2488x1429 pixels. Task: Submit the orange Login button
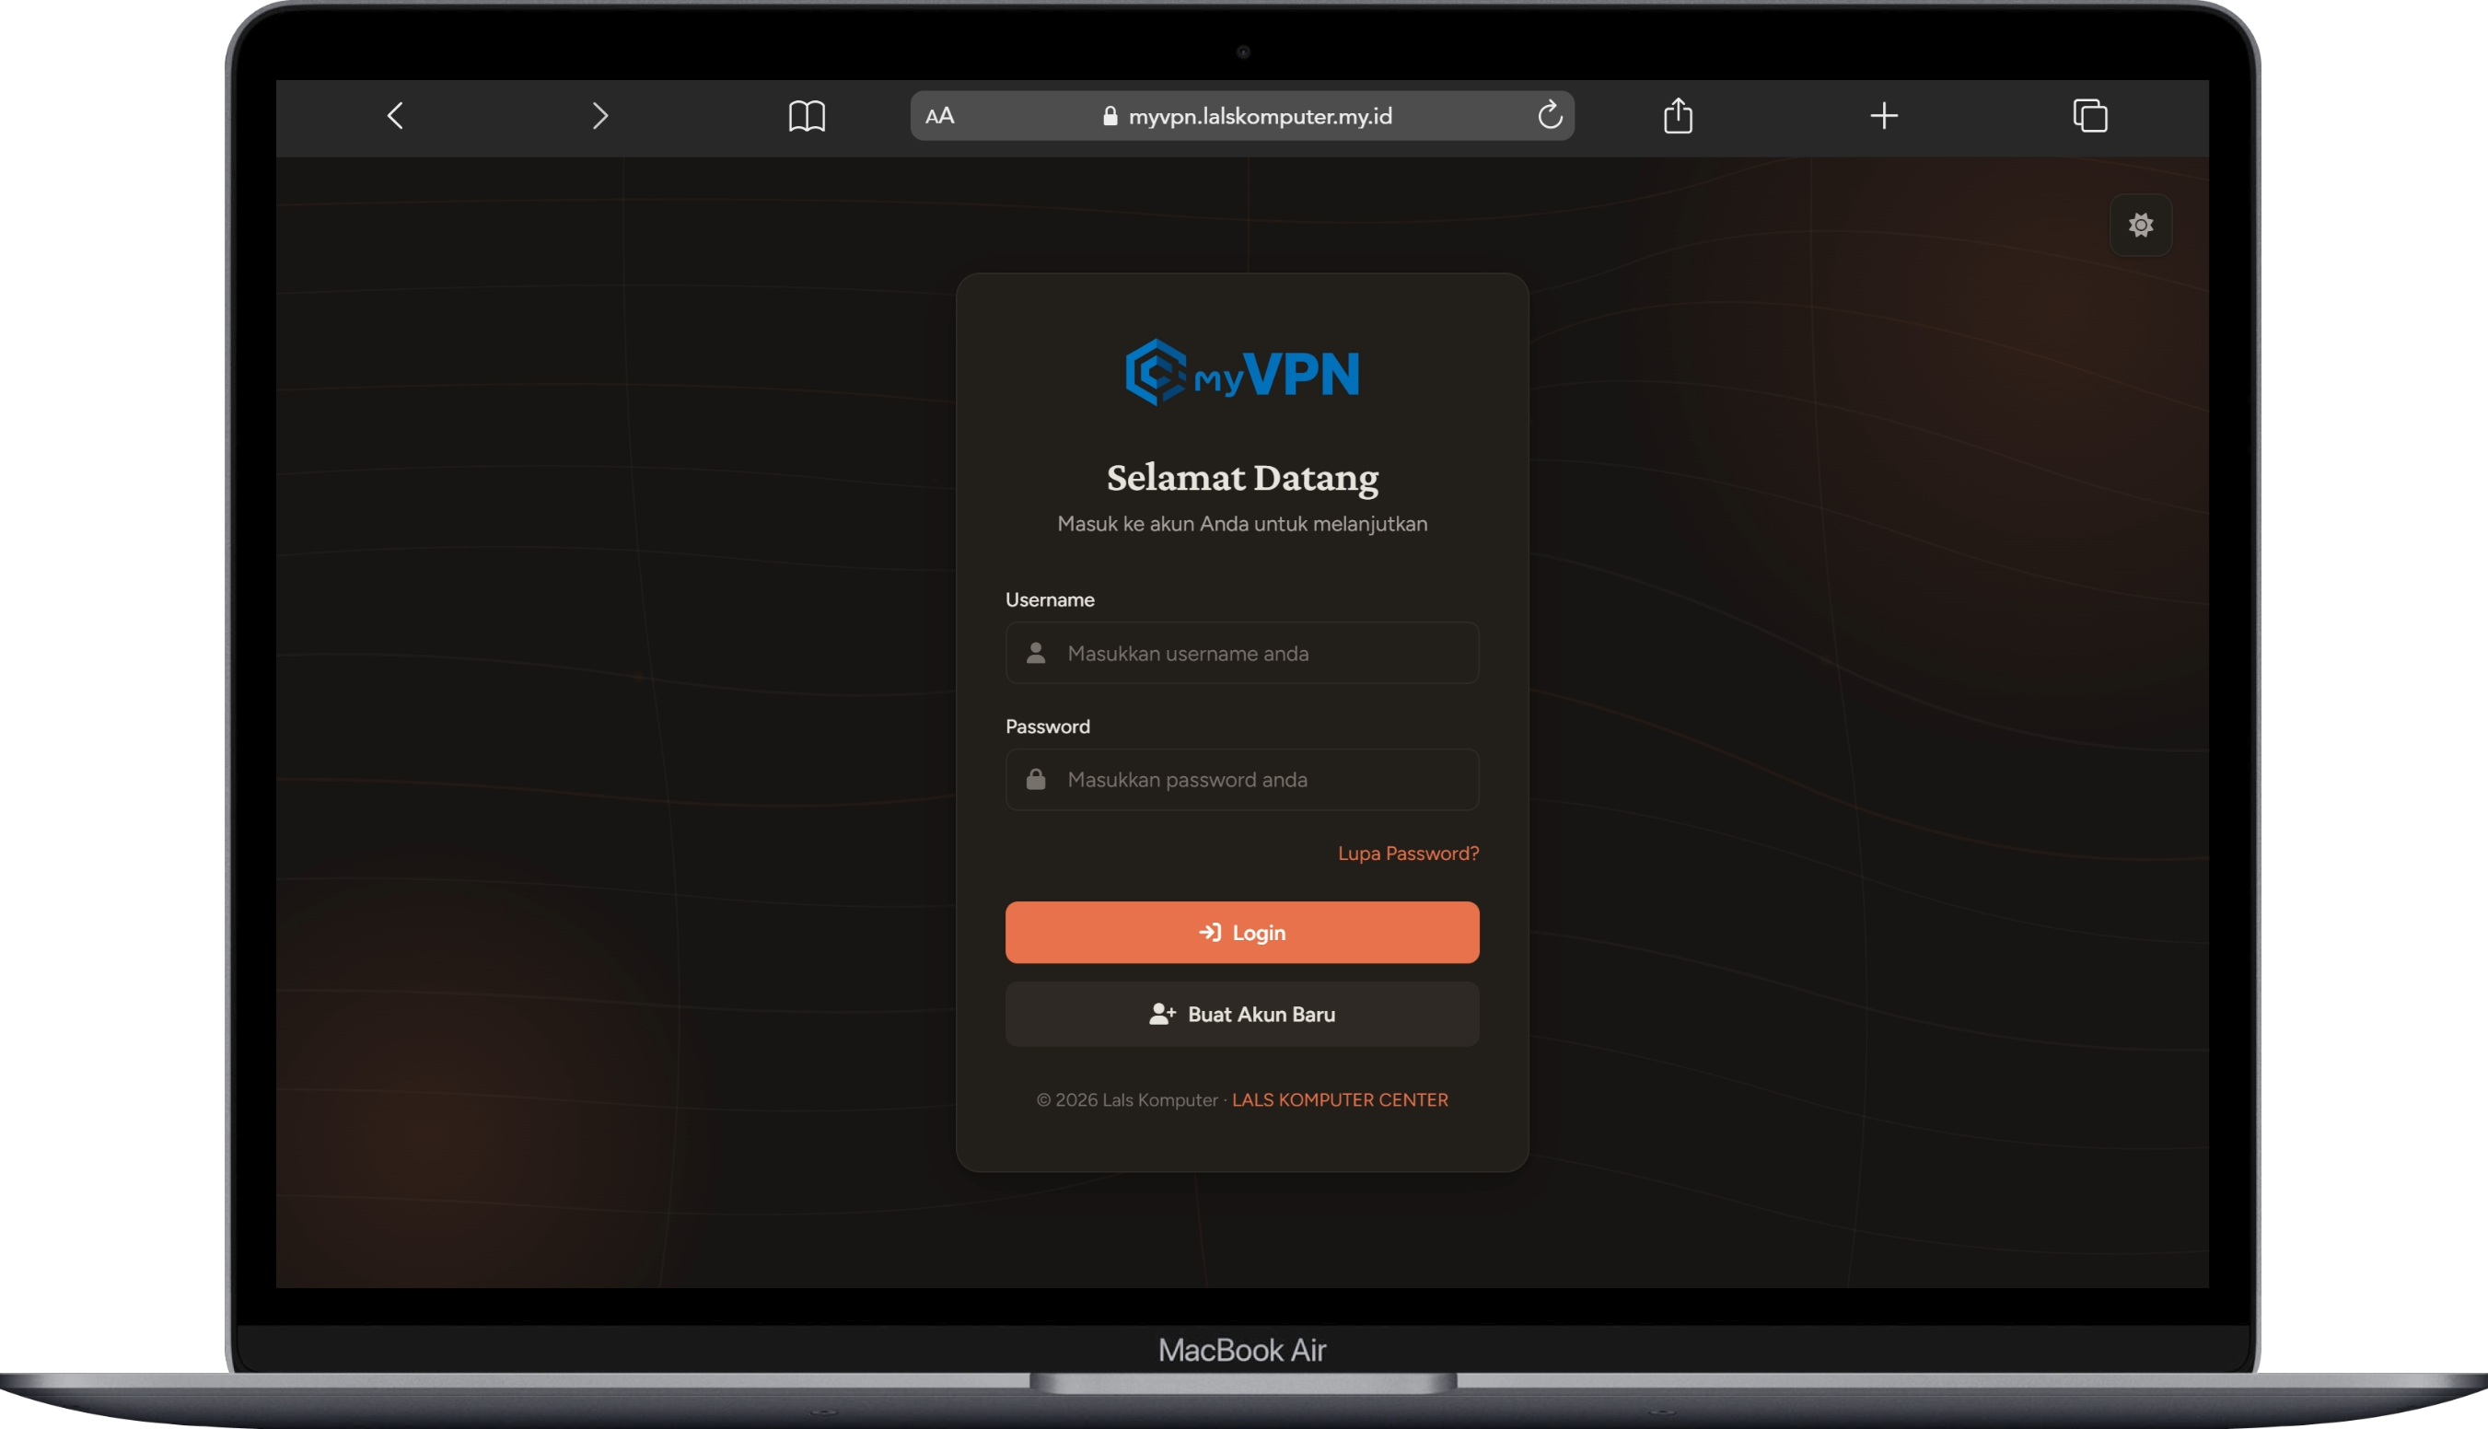(1242, 933)
